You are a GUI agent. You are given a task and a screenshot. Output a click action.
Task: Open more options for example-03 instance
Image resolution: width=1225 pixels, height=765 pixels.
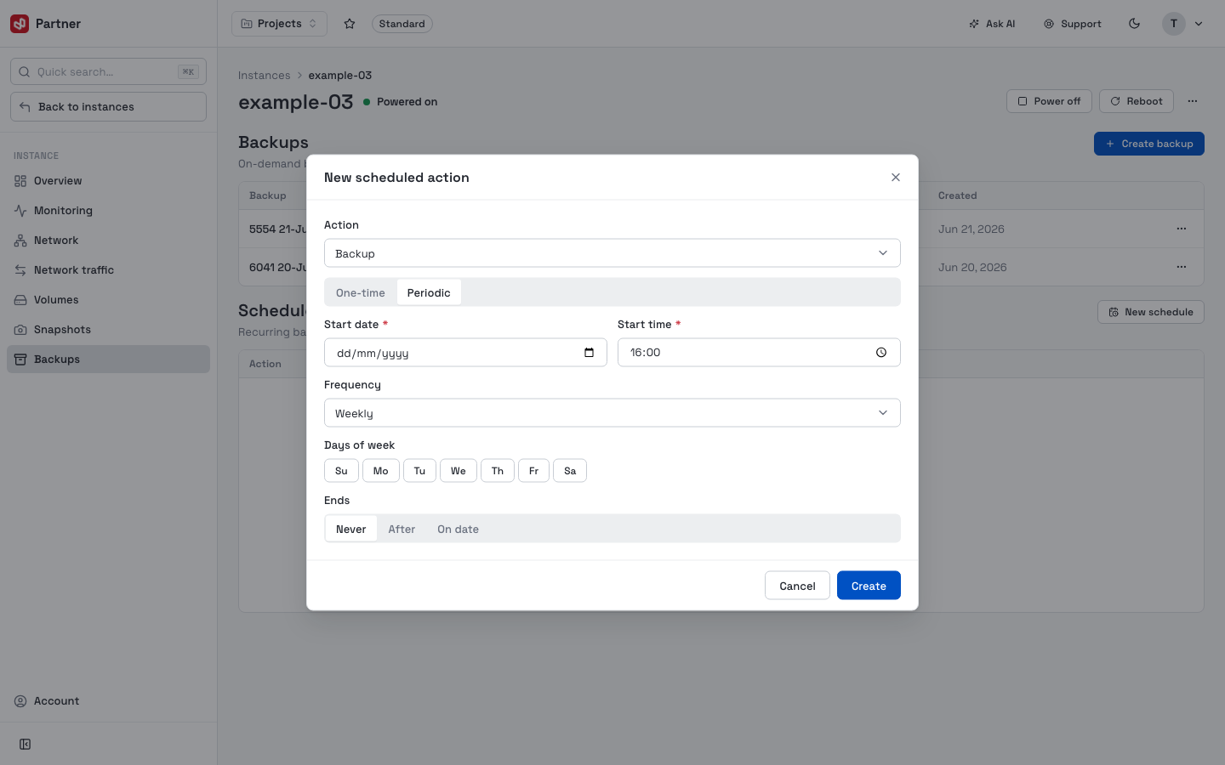click(1193, 101)
